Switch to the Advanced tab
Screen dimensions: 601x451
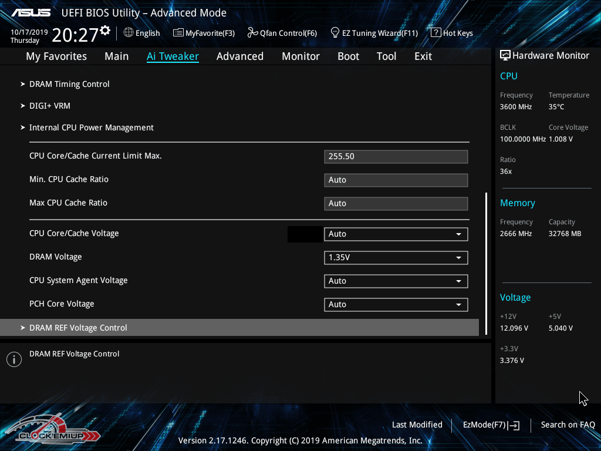coord(239,56)
